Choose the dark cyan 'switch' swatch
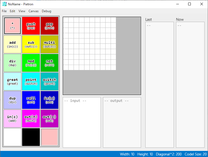 (49, 81)
